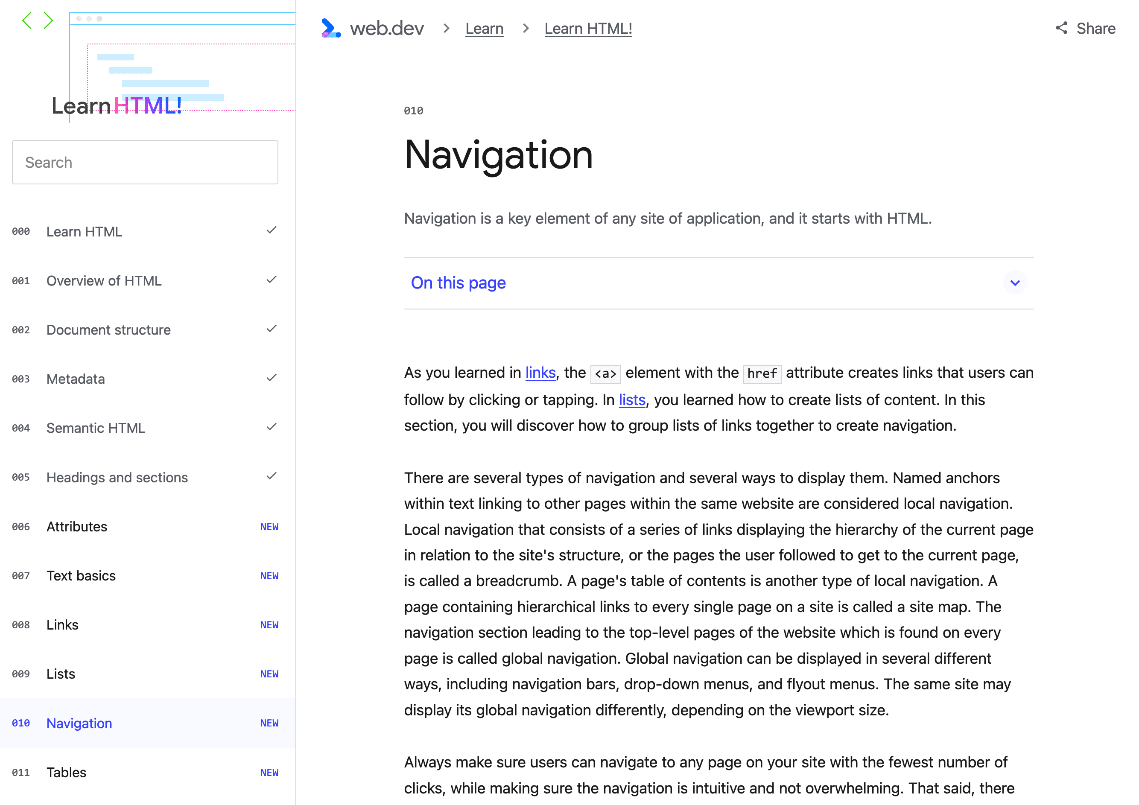Expand the On this page dropdown section
The width and height of the screenshot is (1139, 805).
coord(1016,282)
